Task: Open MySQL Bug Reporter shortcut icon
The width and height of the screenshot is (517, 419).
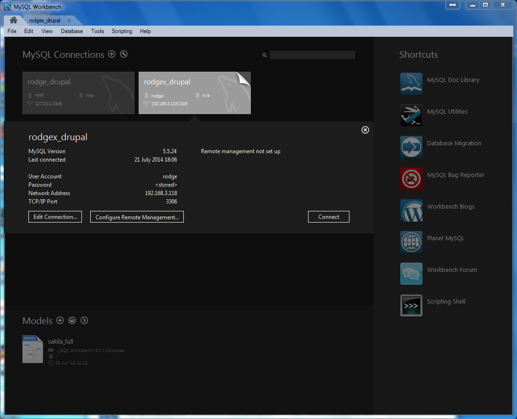Action: tap(411, 179)
